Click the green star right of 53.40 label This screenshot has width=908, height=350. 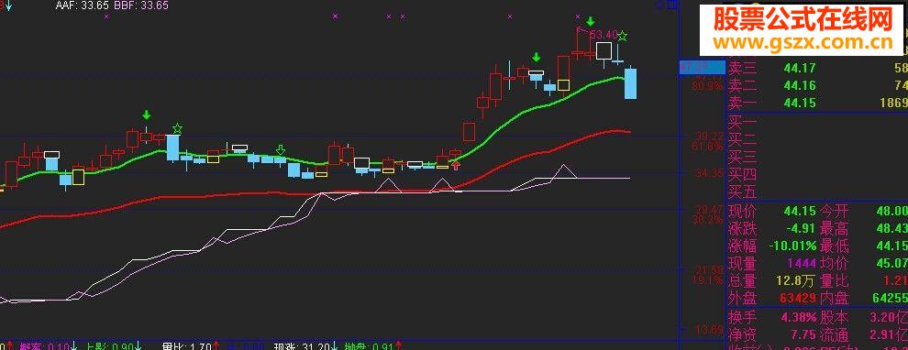pos(622,37)
